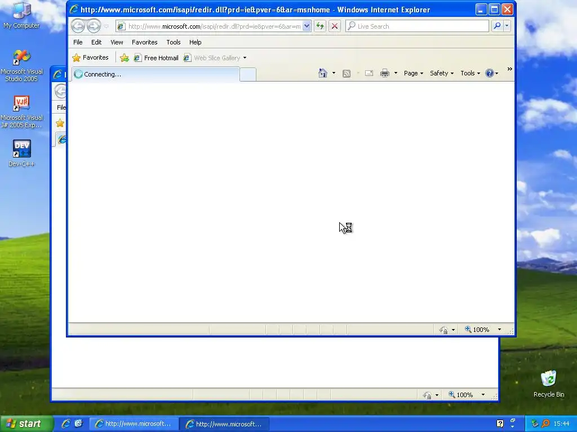Select the Connecting... tab
The image size is (577, 432).
[156, 74]
